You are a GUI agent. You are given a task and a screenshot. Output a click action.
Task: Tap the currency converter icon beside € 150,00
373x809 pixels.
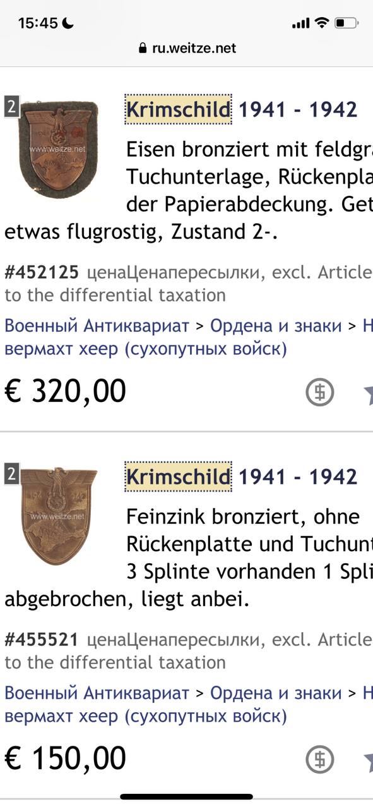320,759
